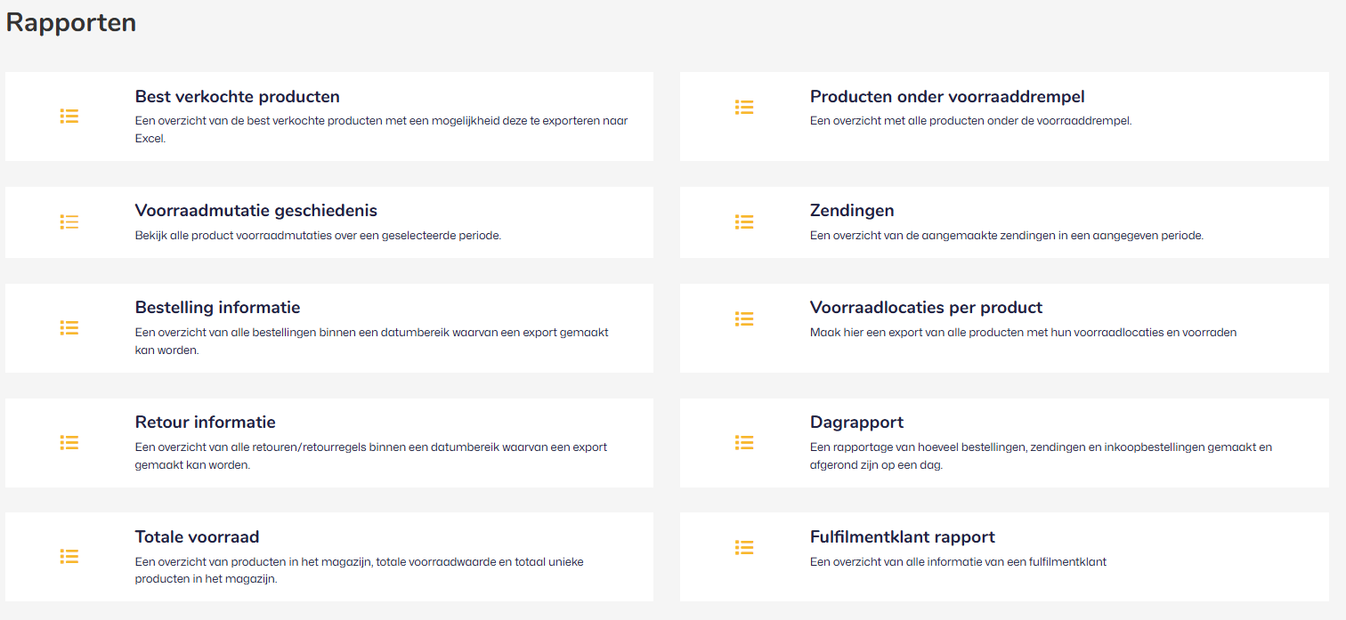Click the list icon beside Totale voorraad
Image resolution: width=1346 pixels, height=620 pixels.
69,556
